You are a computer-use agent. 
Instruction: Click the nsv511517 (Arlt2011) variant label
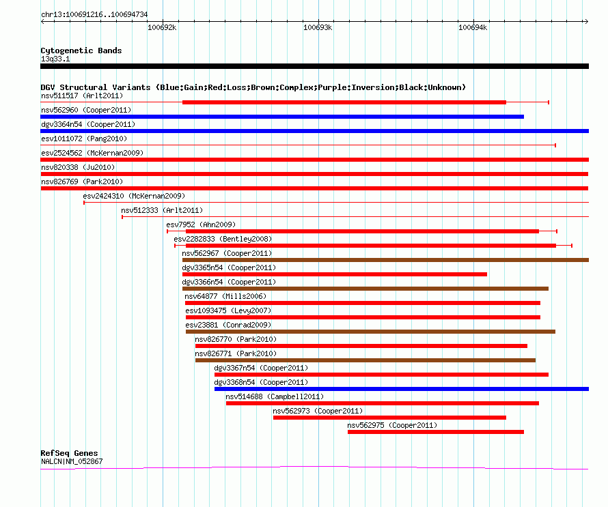click(82, 96)
